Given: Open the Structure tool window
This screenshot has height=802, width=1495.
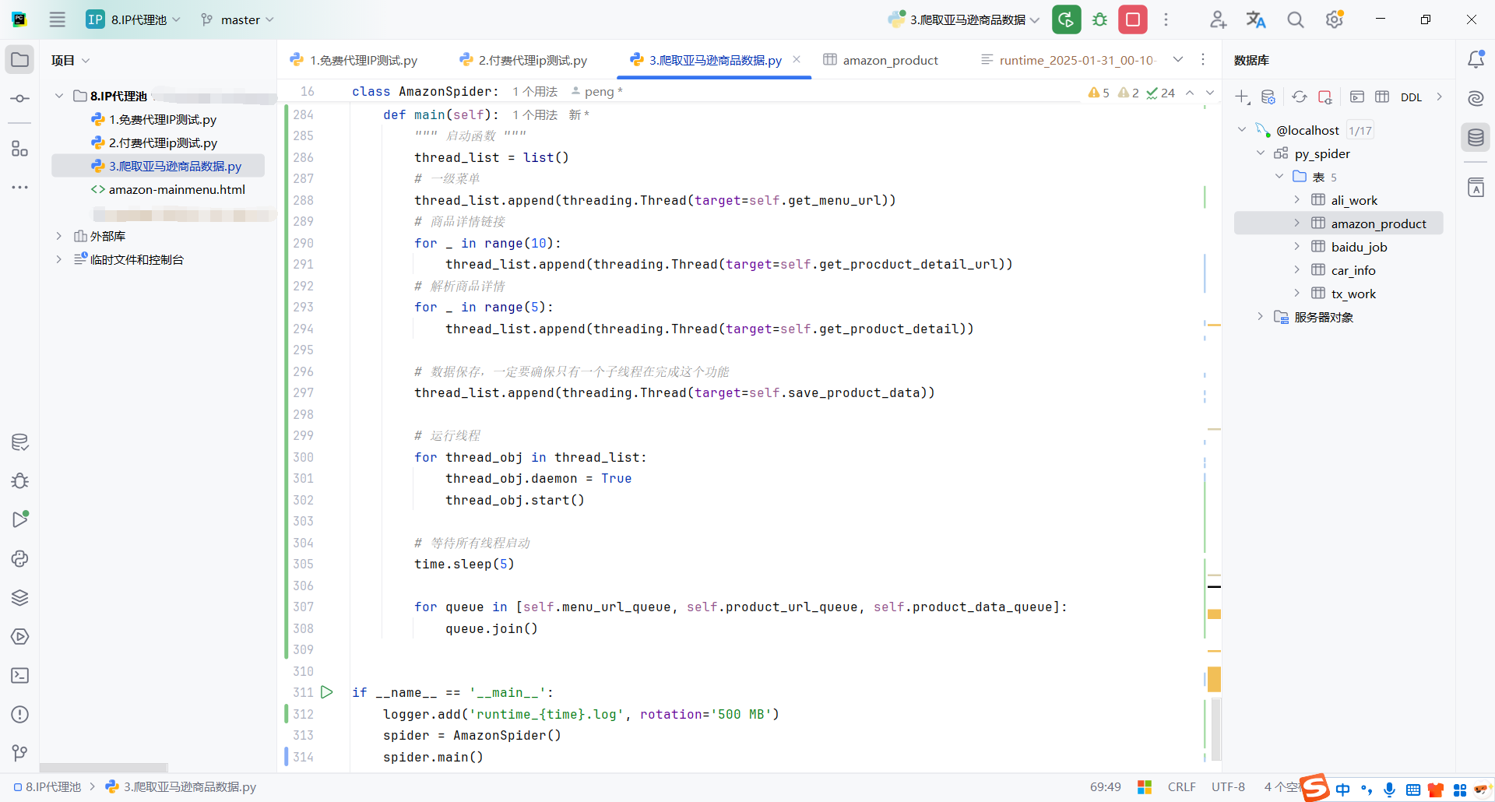Looking at the screenshot, I should coord(19,149).
